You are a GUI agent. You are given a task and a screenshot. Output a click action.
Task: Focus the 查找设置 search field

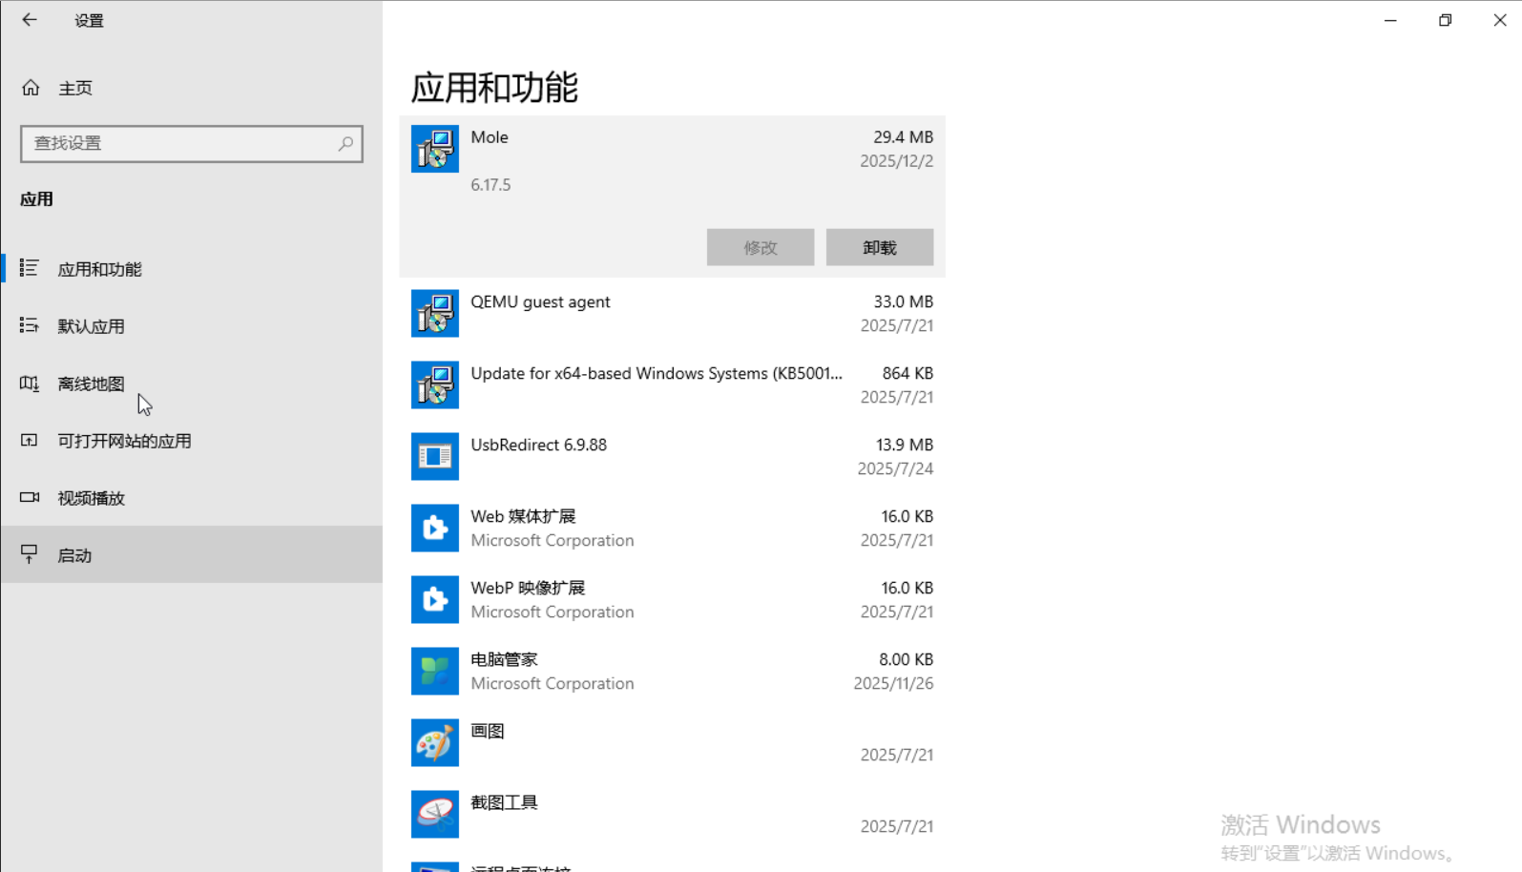[181, 143]
